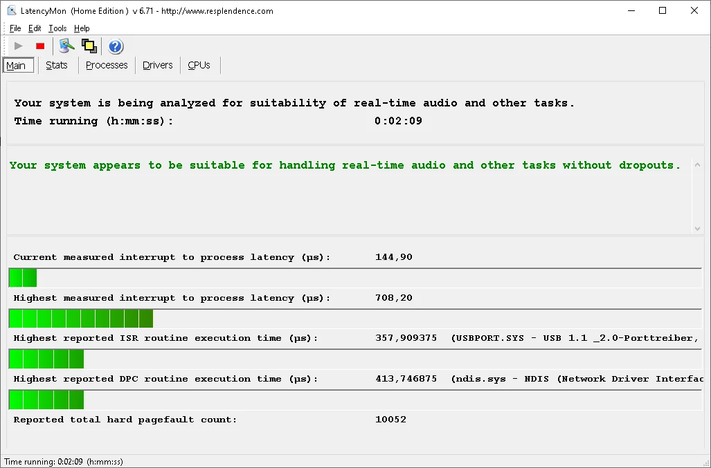
Task: Open help via the blue question mark icon
Action: (116, 46)
